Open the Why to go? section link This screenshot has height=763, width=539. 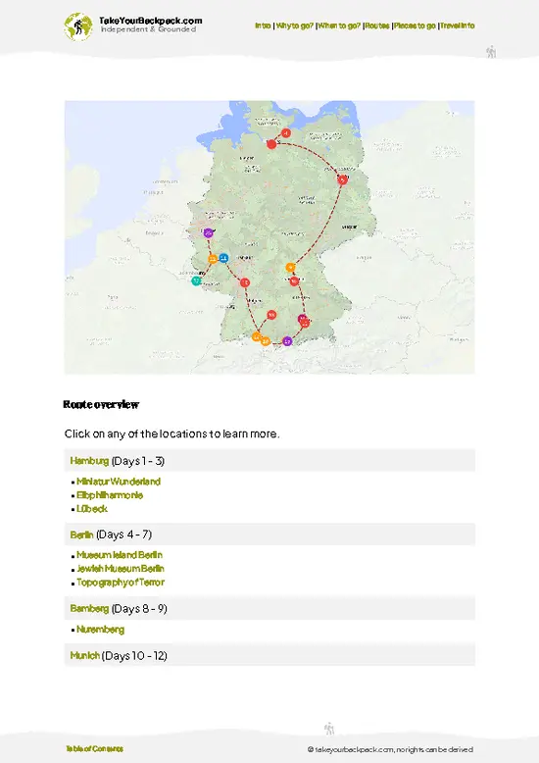coord(294,25)
